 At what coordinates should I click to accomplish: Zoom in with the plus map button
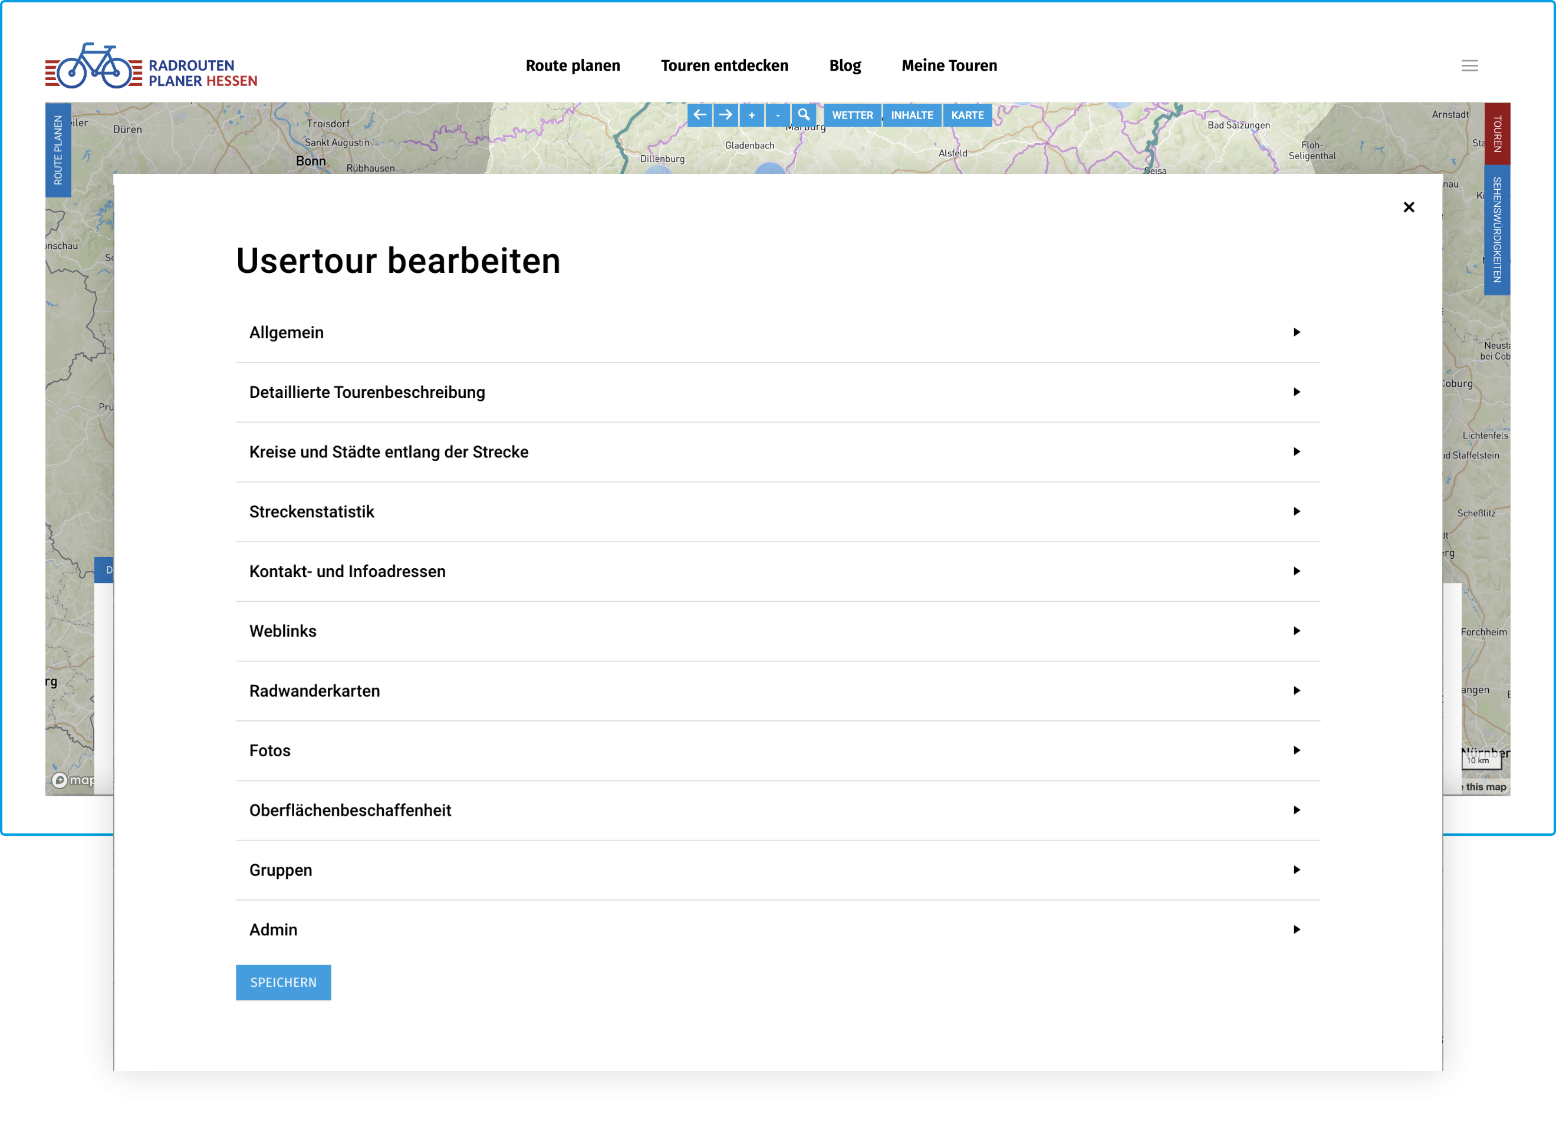(x=751, y=115)
